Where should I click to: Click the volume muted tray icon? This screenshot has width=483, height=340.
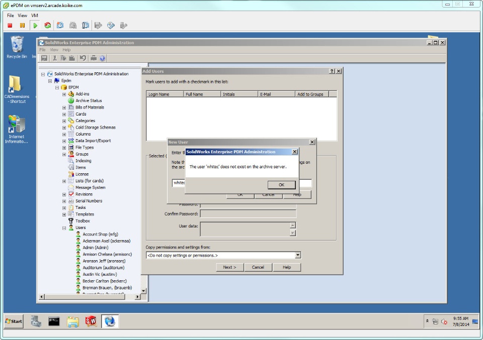pyautogui.click(x=444, y=321)
